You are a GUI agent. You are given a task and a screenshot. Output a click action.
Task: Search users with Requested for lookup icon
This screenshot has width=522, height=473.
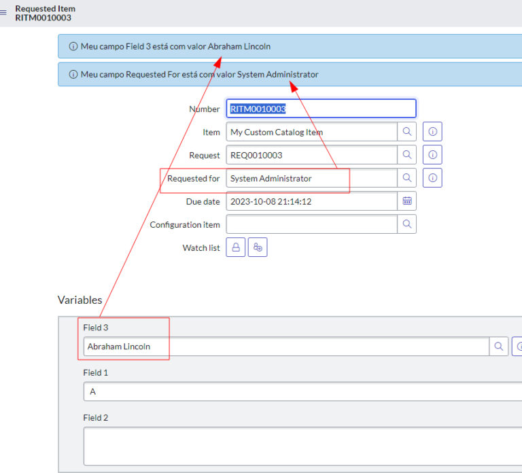coord(406,178)
